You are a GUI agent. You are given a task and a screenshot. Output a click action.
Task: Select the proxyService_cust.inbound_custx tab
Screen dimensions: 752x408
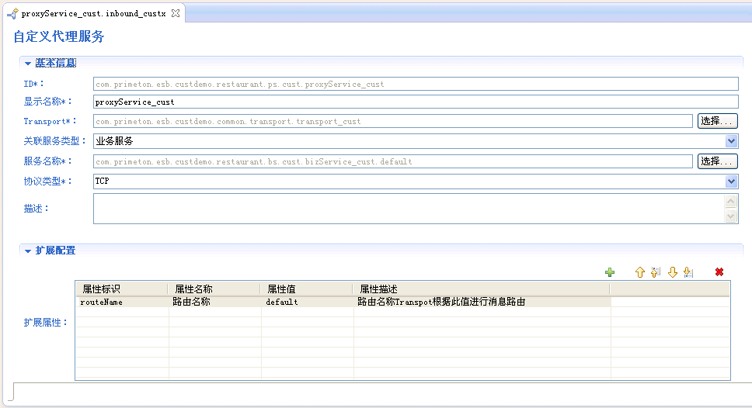tap(93, 14)
